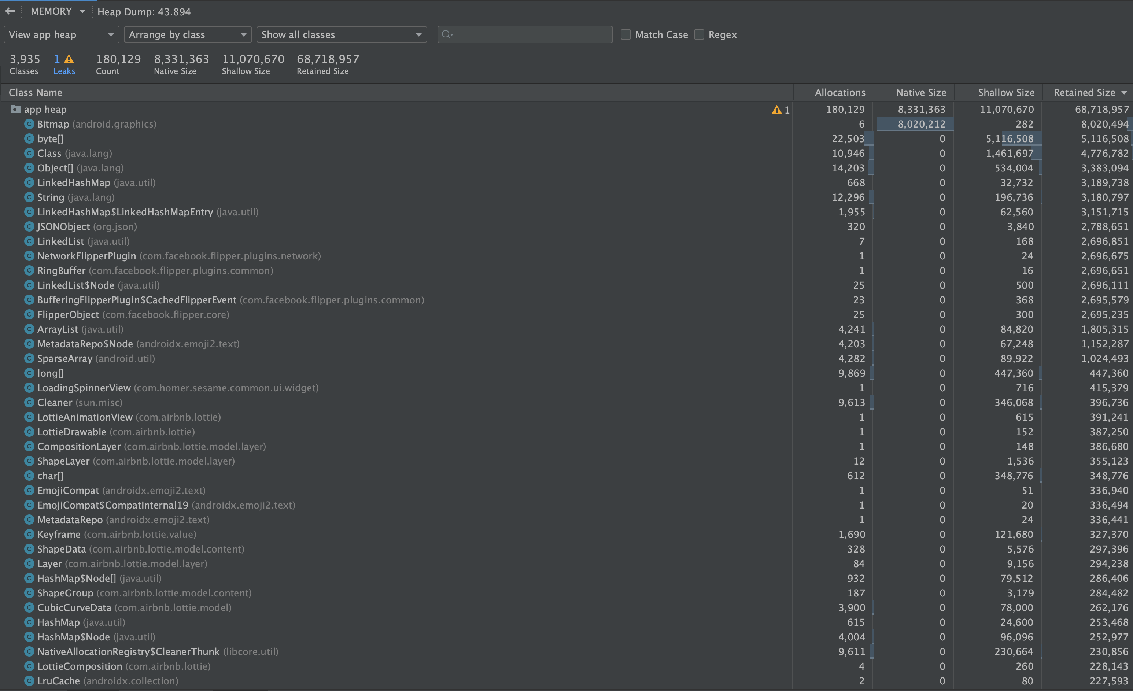
Task: Click the app heap folder icon
Action: pyautogui.click(x=16, y=109)
